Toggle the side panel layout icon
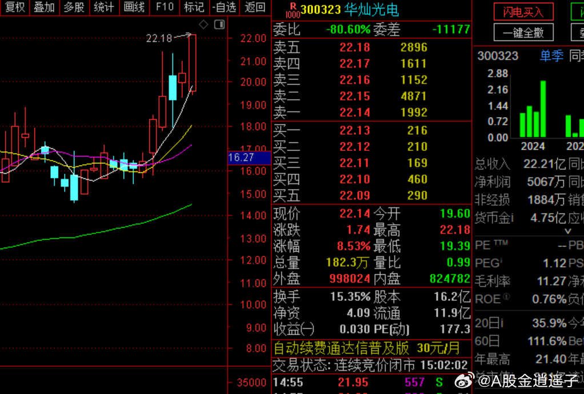584x394 pixels. tap(219, 25)
